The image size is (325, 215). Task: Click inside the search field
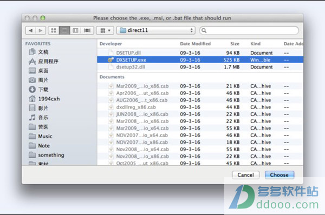click(249, 31)
